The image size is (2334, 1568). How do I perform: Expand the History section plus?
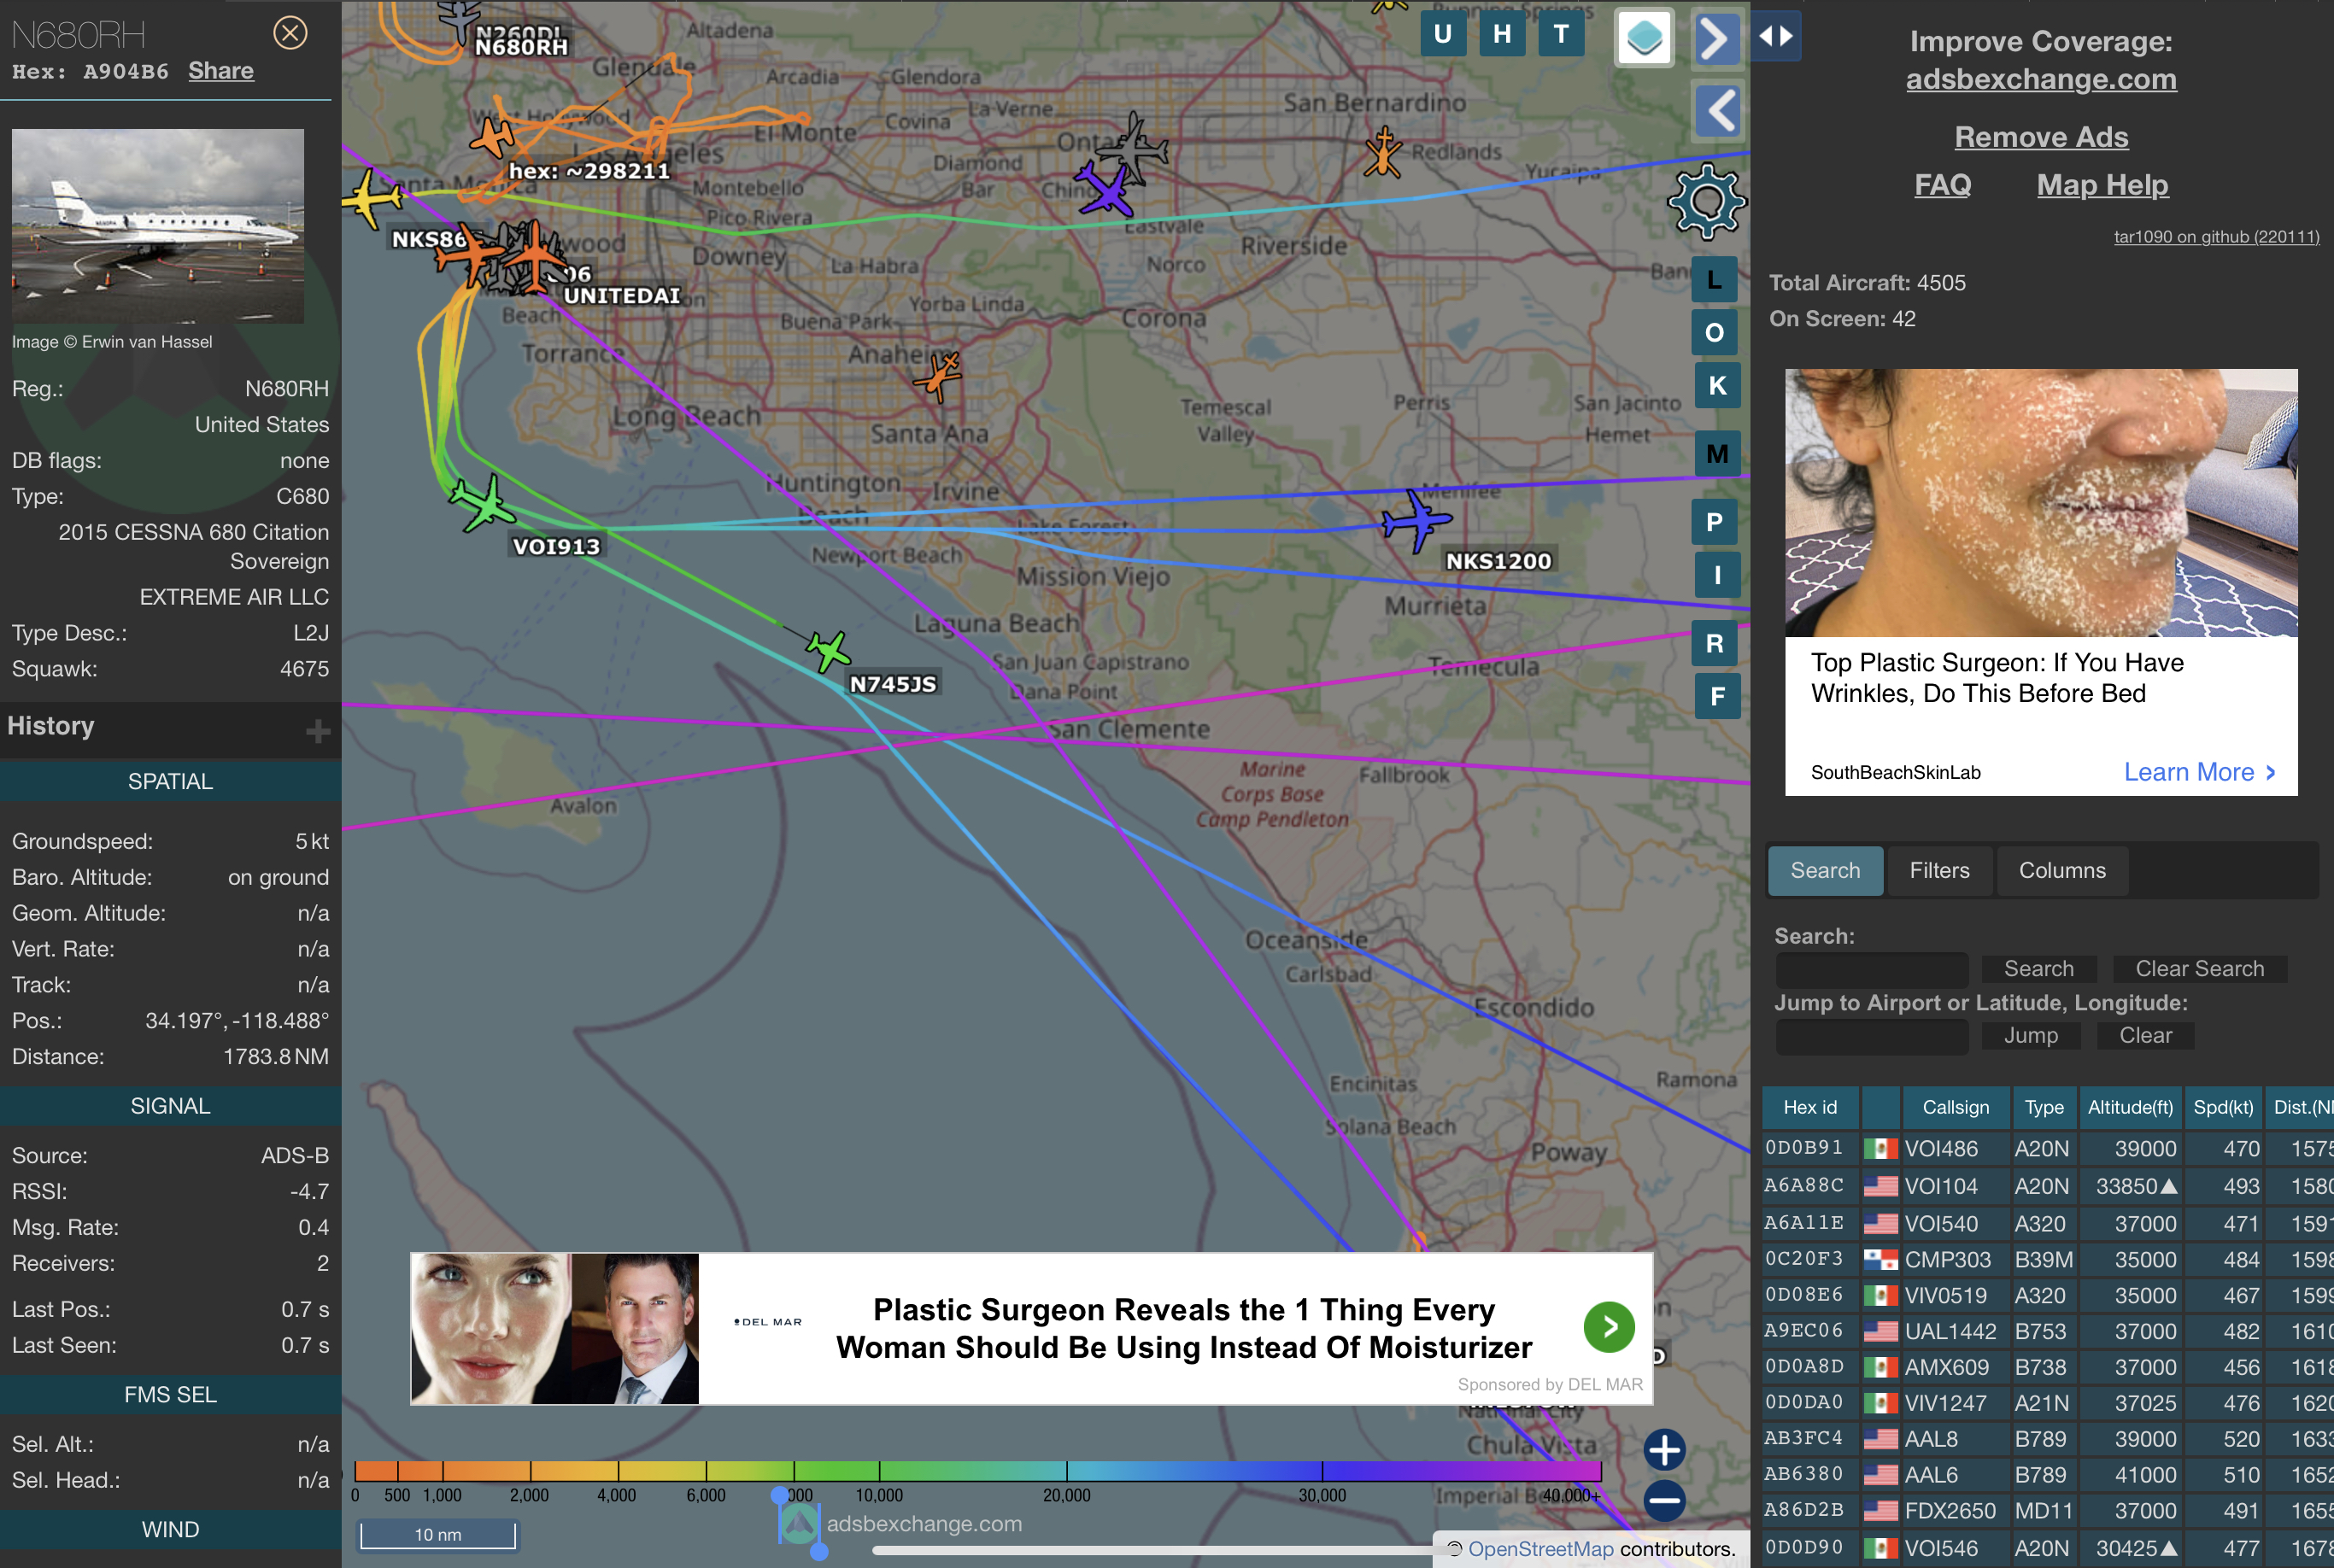pyautogui.click(x=318, y=732)
